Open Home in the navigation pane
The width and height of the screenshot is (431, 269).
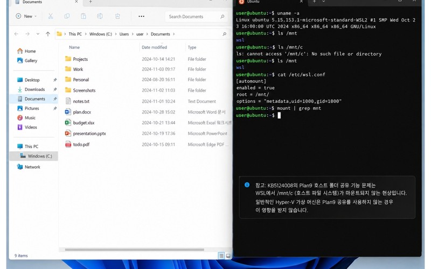click(x=26, y=51)
